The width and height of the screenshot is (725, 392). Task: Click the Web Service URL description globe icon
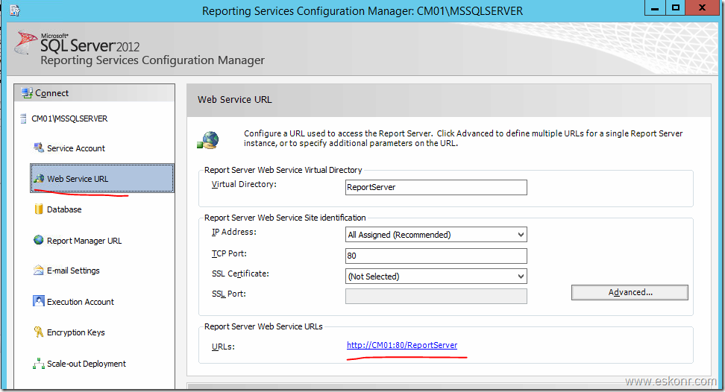tap(208, 140)
